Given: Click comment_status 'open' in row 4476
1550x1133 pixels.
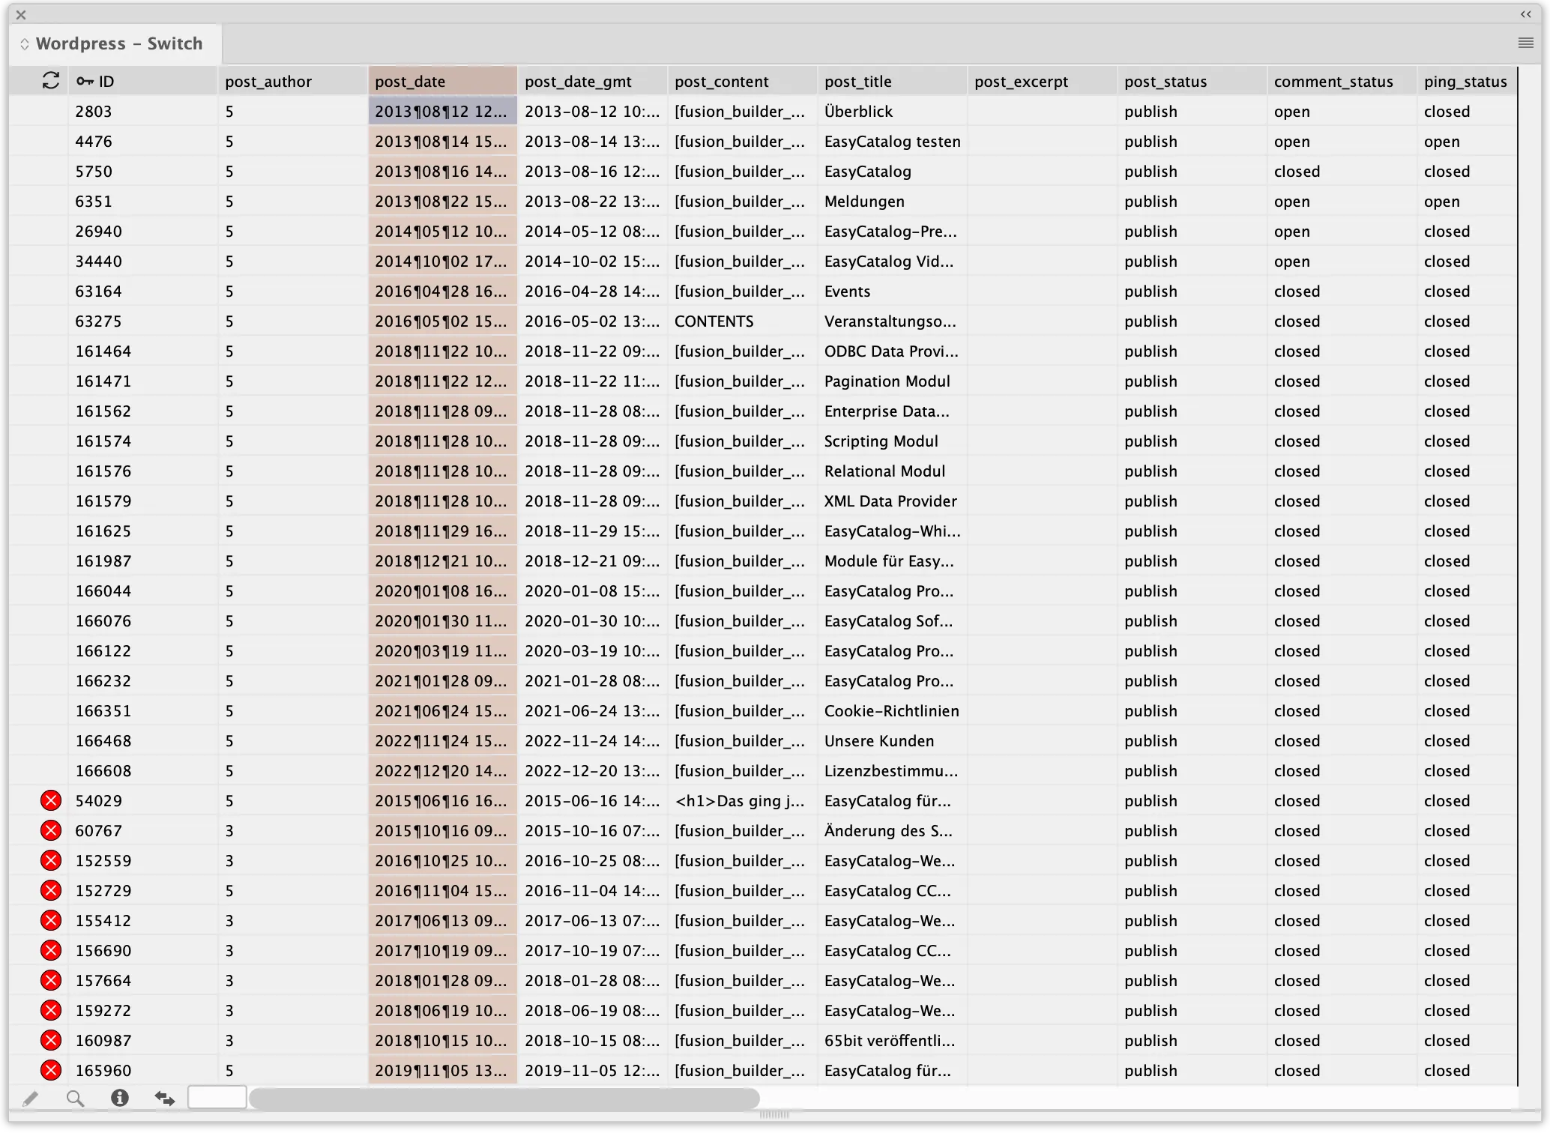Looking at the screenshot, I should (x=1291, y=142).
